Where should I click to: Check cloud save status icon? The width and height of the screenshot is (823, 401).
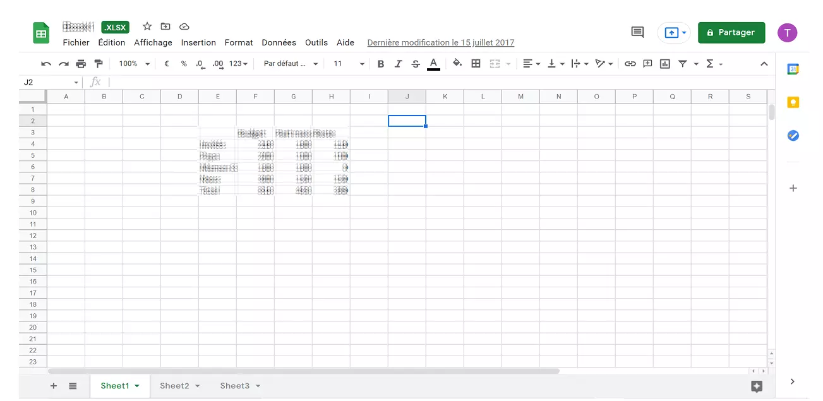coord(184,27)
